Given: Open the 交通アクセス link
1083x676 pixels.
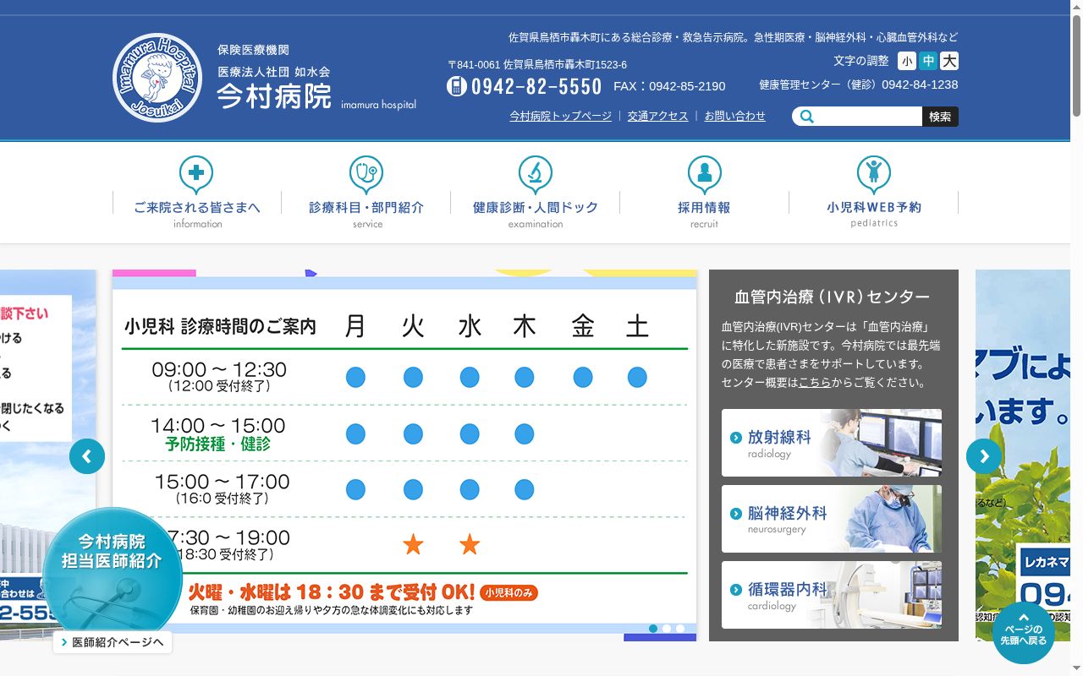Looking at the screenshot, I should tap(657, 116).
